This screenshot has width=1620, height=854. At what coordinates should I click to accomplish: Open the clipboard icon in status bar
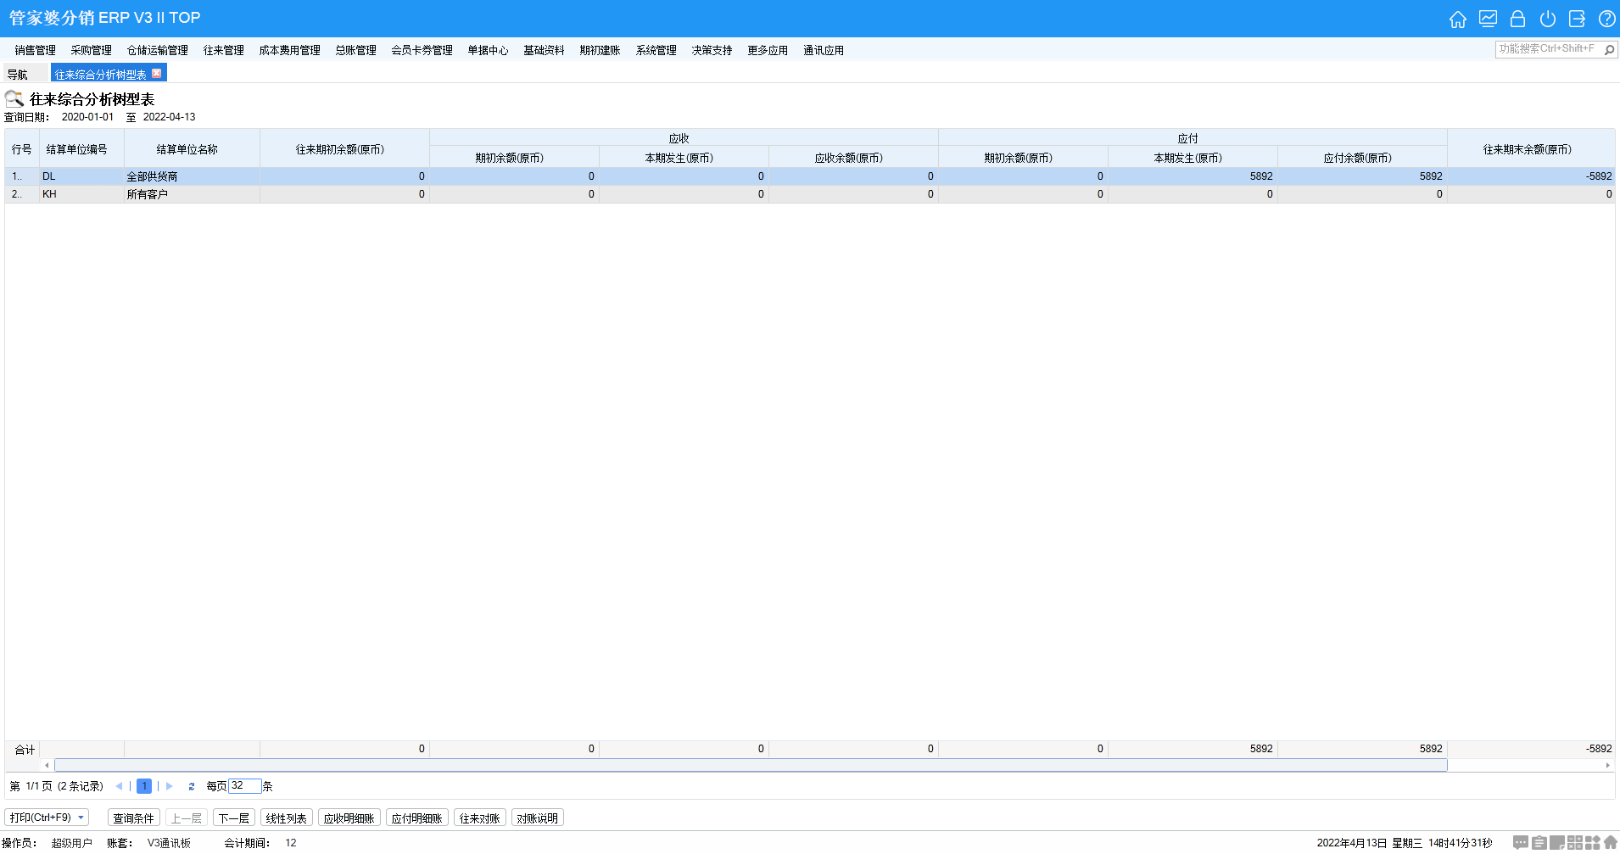coord(1539,842)
